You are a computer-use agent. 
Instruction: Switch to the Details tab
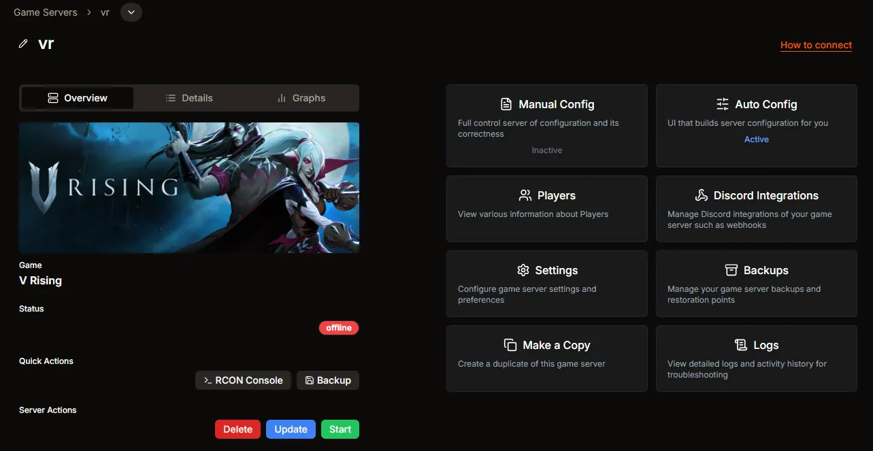(x=190, y=97)
